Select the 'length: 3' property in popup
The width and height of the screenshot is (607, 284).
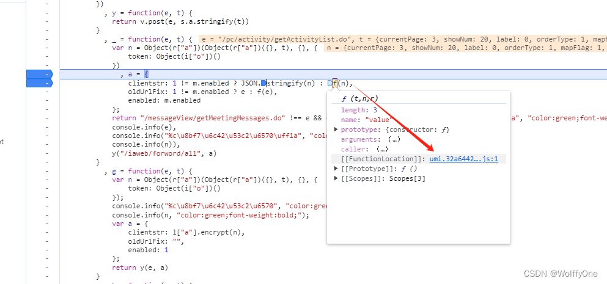coord(359,111)
